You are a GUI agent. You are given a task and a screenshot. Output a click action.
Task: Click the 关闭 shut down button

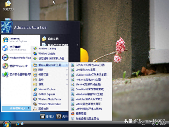tap(63, 116)
